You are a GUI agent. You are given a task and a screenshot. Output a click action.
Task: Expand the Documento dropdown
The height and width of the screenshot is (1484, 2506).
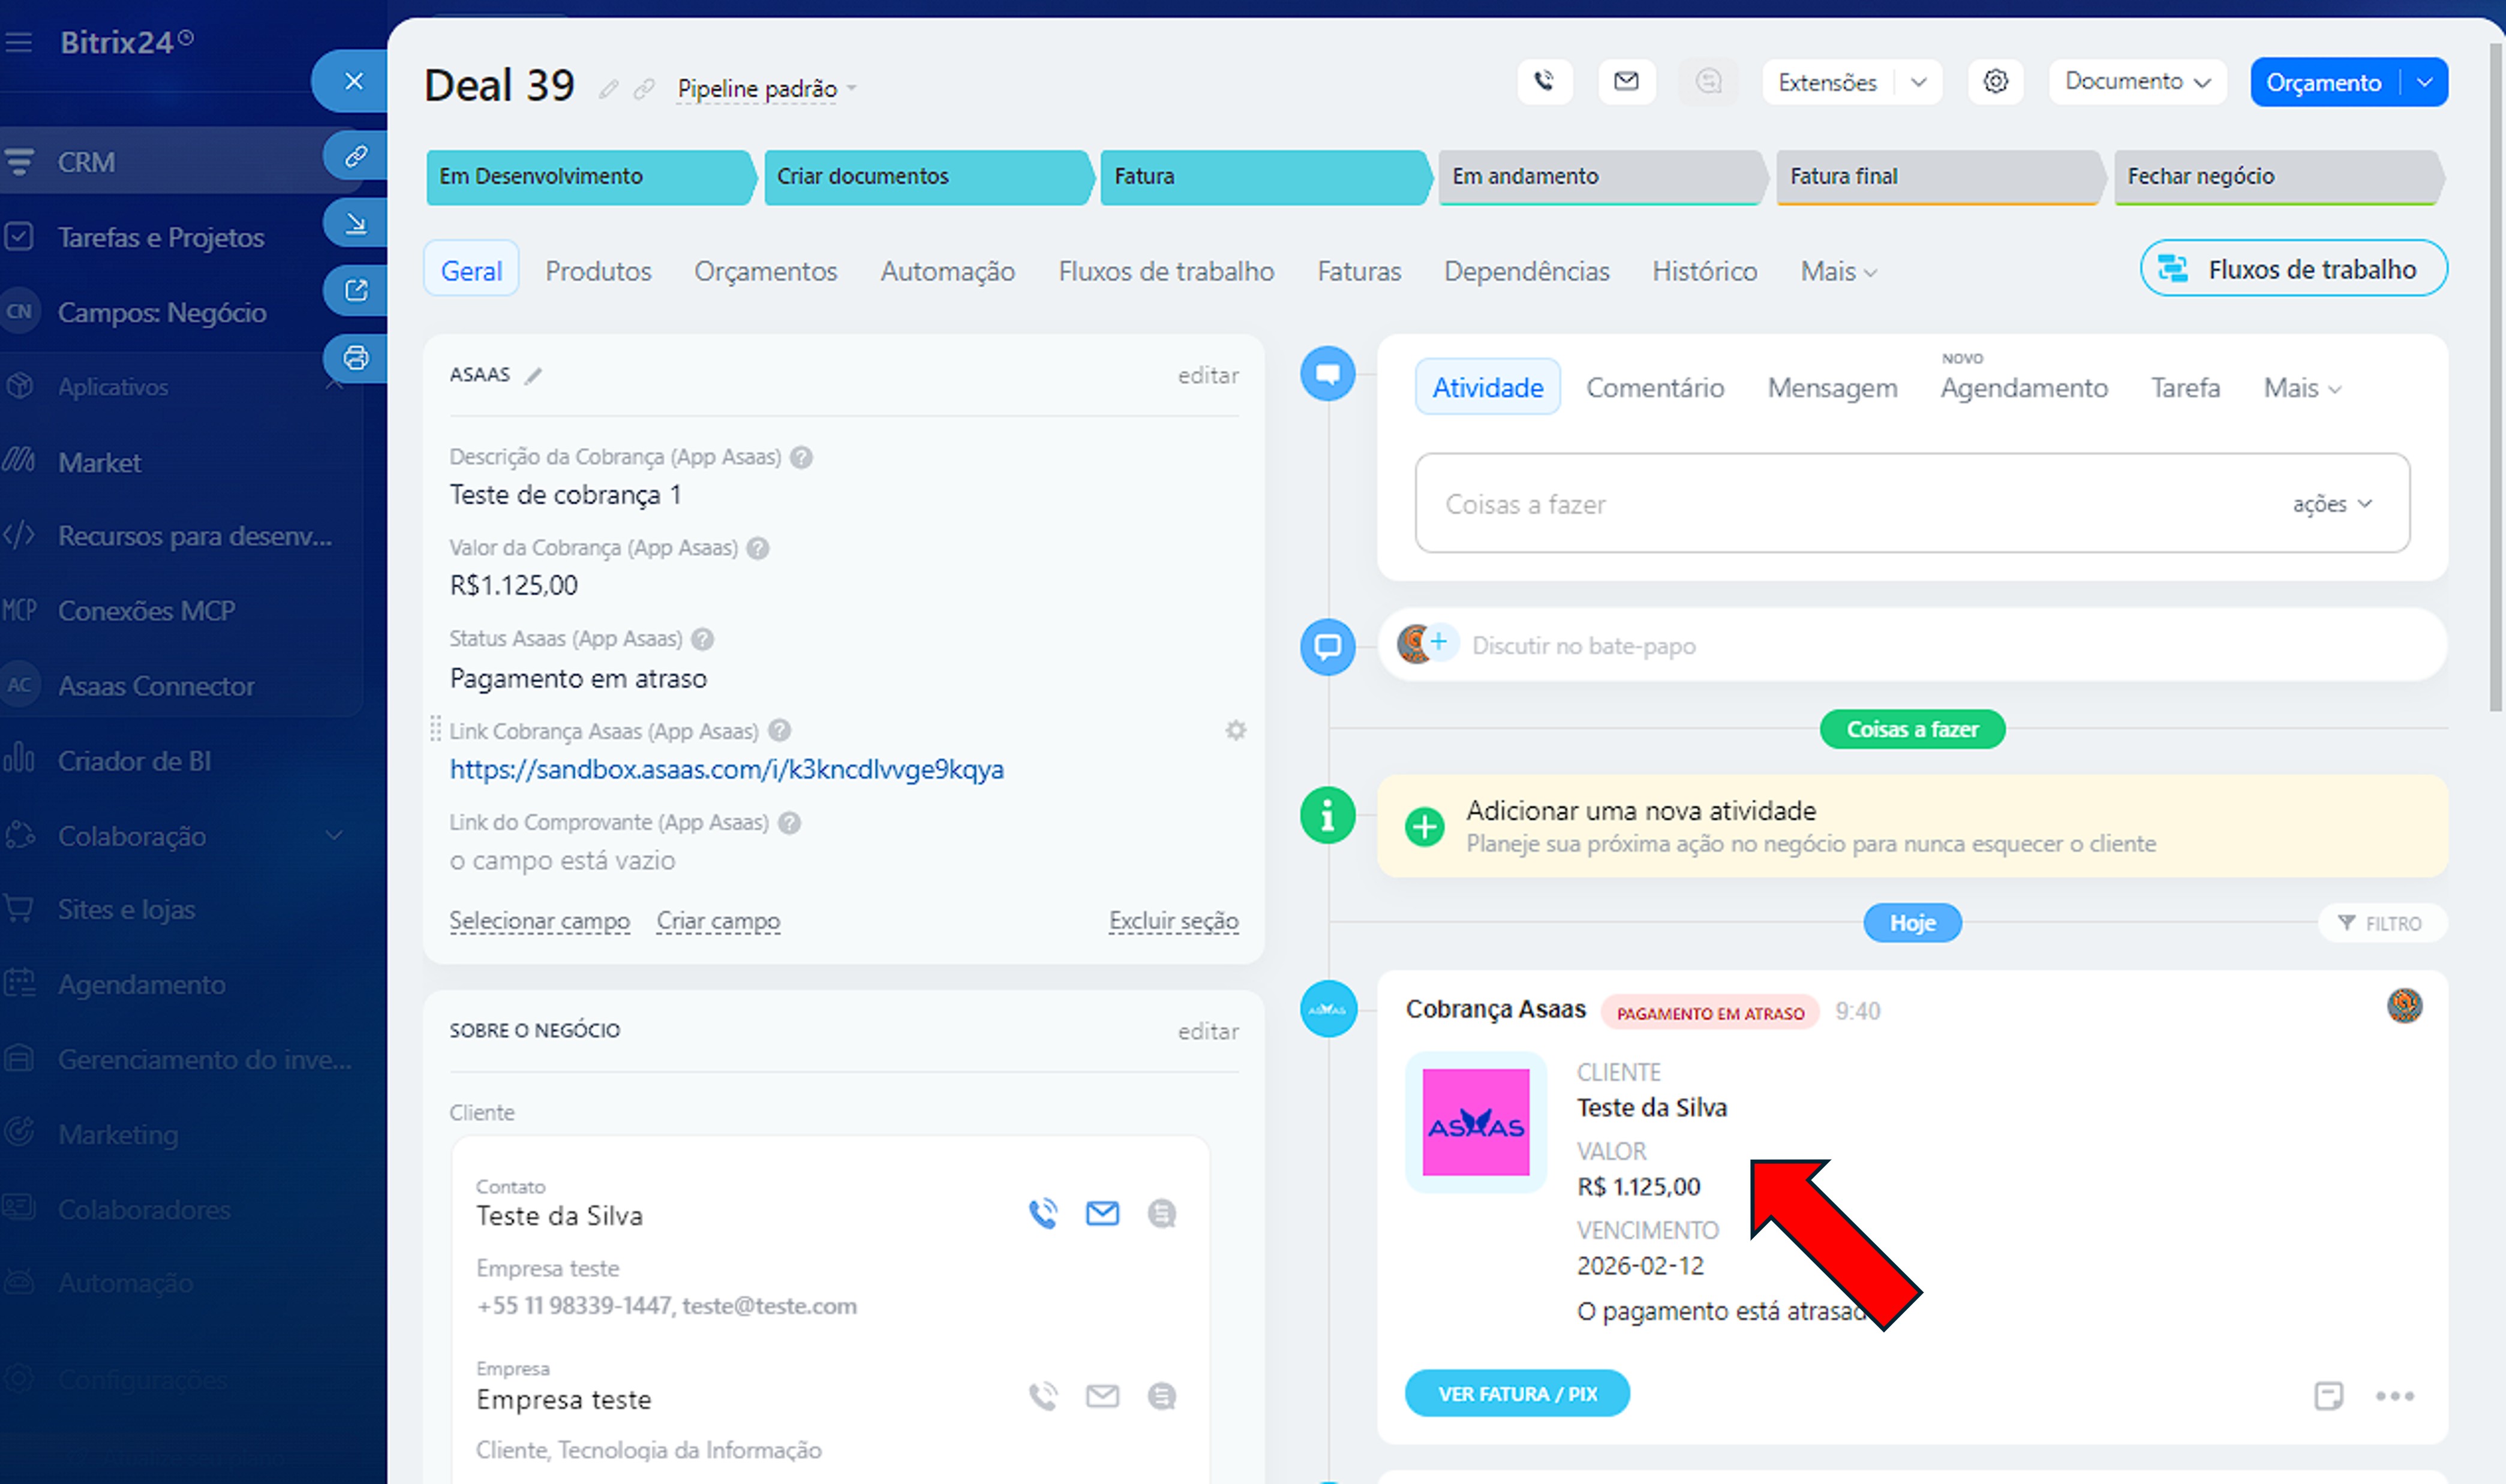[2137, 81]
